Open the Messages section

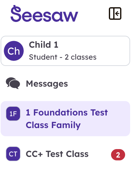[x=65, y=83]
